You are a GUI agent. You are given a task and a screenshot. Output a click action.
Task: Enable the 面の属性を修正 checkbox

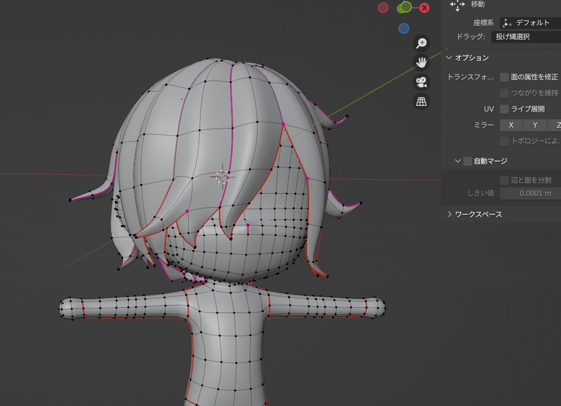[504, 77]
